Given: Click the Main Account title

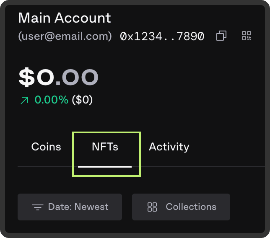Looking at the screenshot, I should (65, 18).
